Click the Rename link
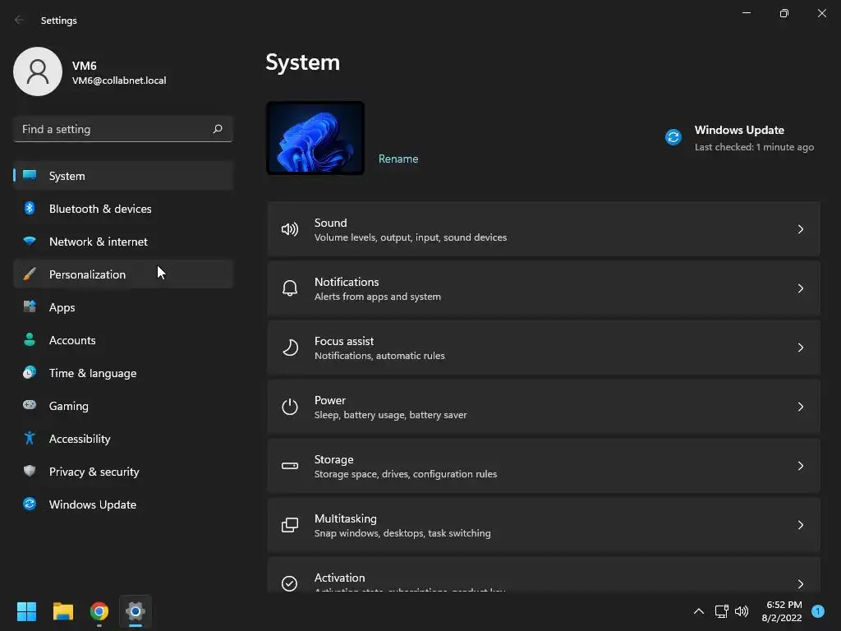Viewport: 841px width, 631px height. [398, 159]
